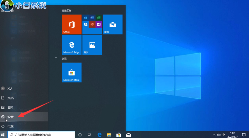The height and width of the screenshot is (138, 249).
Task: Open the Photos (照片) tile
Action: click(x=92, y=45)
